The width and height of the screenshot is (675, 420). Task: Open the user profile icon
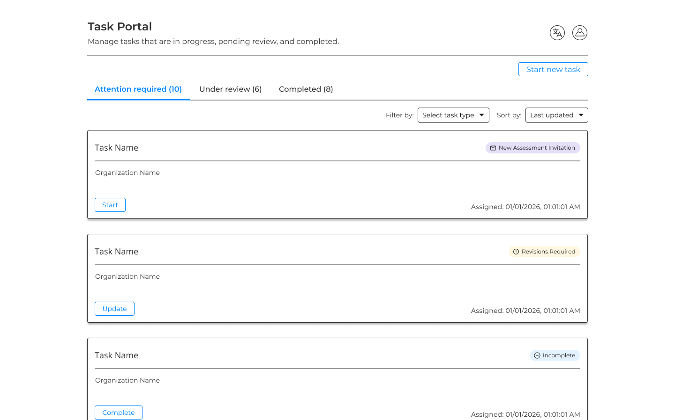pos(579,33)
